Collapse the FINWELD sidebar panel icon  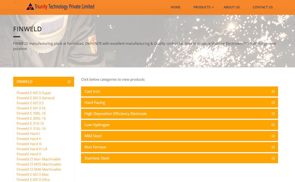[x=69, y=82]
